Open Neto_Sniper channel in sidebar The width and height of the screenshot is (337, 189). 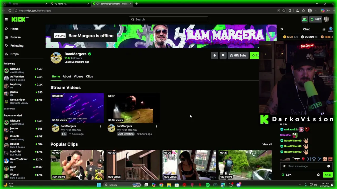(x=23, y=101)
